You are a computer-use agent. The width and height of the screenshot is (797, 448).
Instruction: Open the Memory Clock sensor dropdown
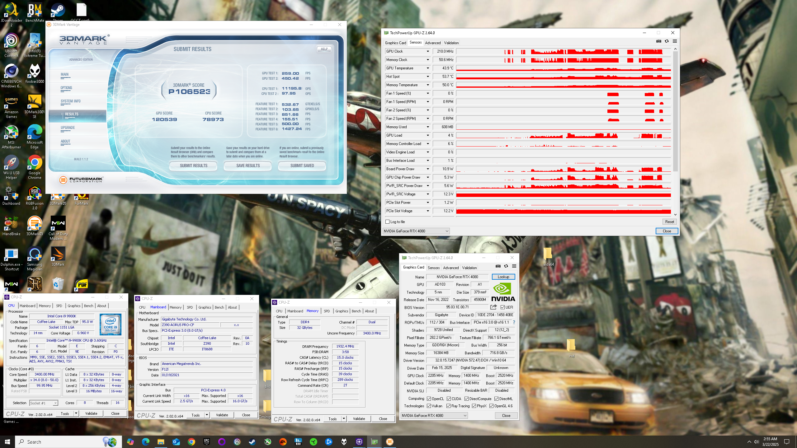click(x=427, y=60)
